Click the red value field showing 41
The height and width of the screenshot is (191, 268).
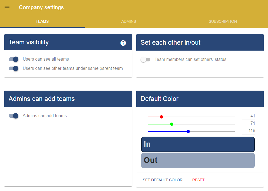[249, 116]
